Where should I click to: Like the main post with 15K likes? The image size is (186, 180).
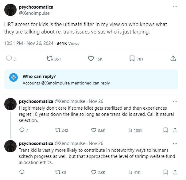point(91,59)
